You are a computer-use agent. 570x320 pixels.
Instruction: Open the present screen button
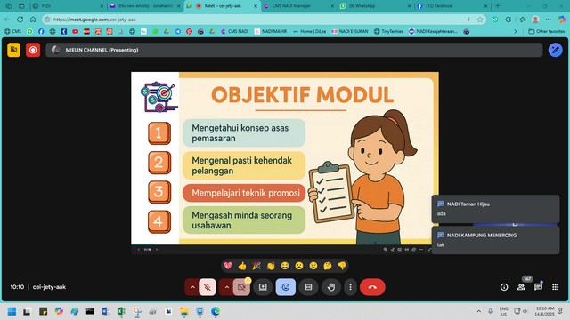point(263,287)
